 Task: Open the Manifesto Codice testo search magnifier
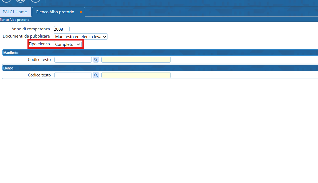tap(96, 60)
